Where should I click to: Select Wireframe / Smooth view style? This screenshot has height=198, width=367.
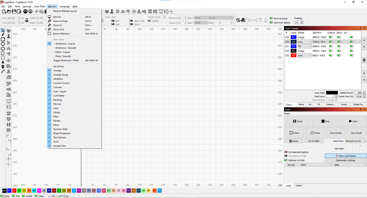click(66, 48)
